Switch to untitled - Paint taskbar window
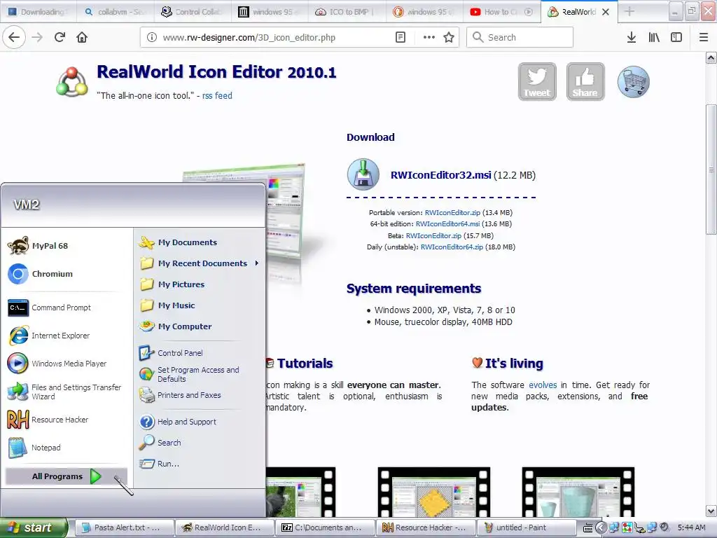The image size is (717, 538). [x=527, y=527]
